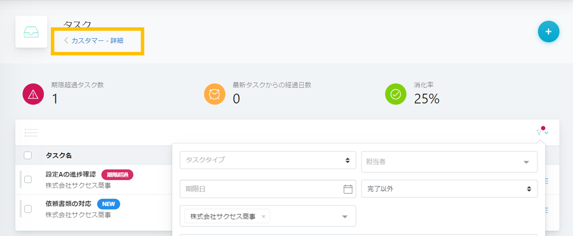Check the box for 依頼書類の対応
573x236 pixels.
click(28, 209)
